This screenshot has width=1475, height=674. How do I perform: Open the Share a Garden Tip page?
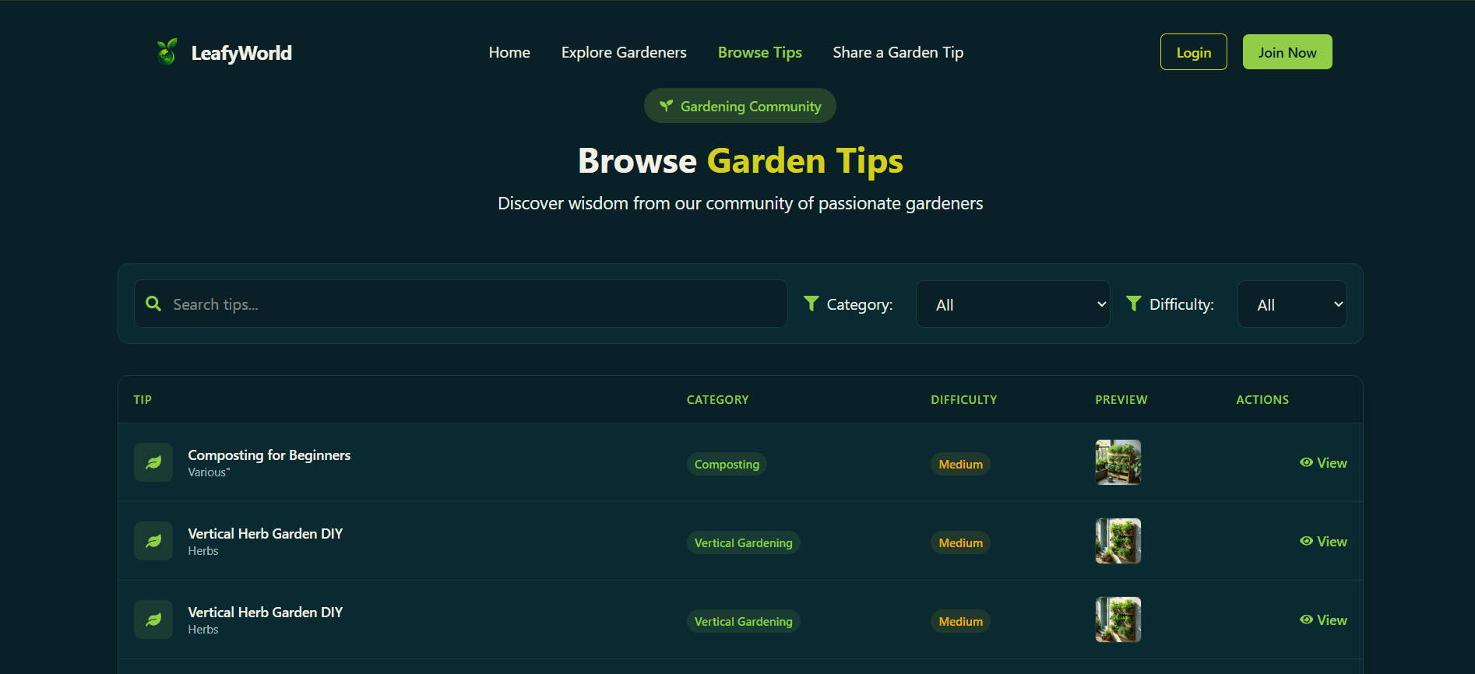click(x=898, y=52)
